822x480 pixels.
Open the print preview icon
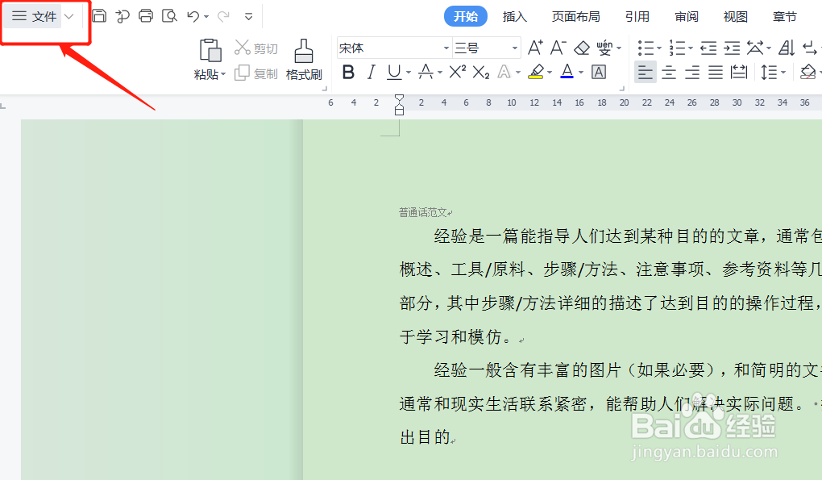[170, 15]
